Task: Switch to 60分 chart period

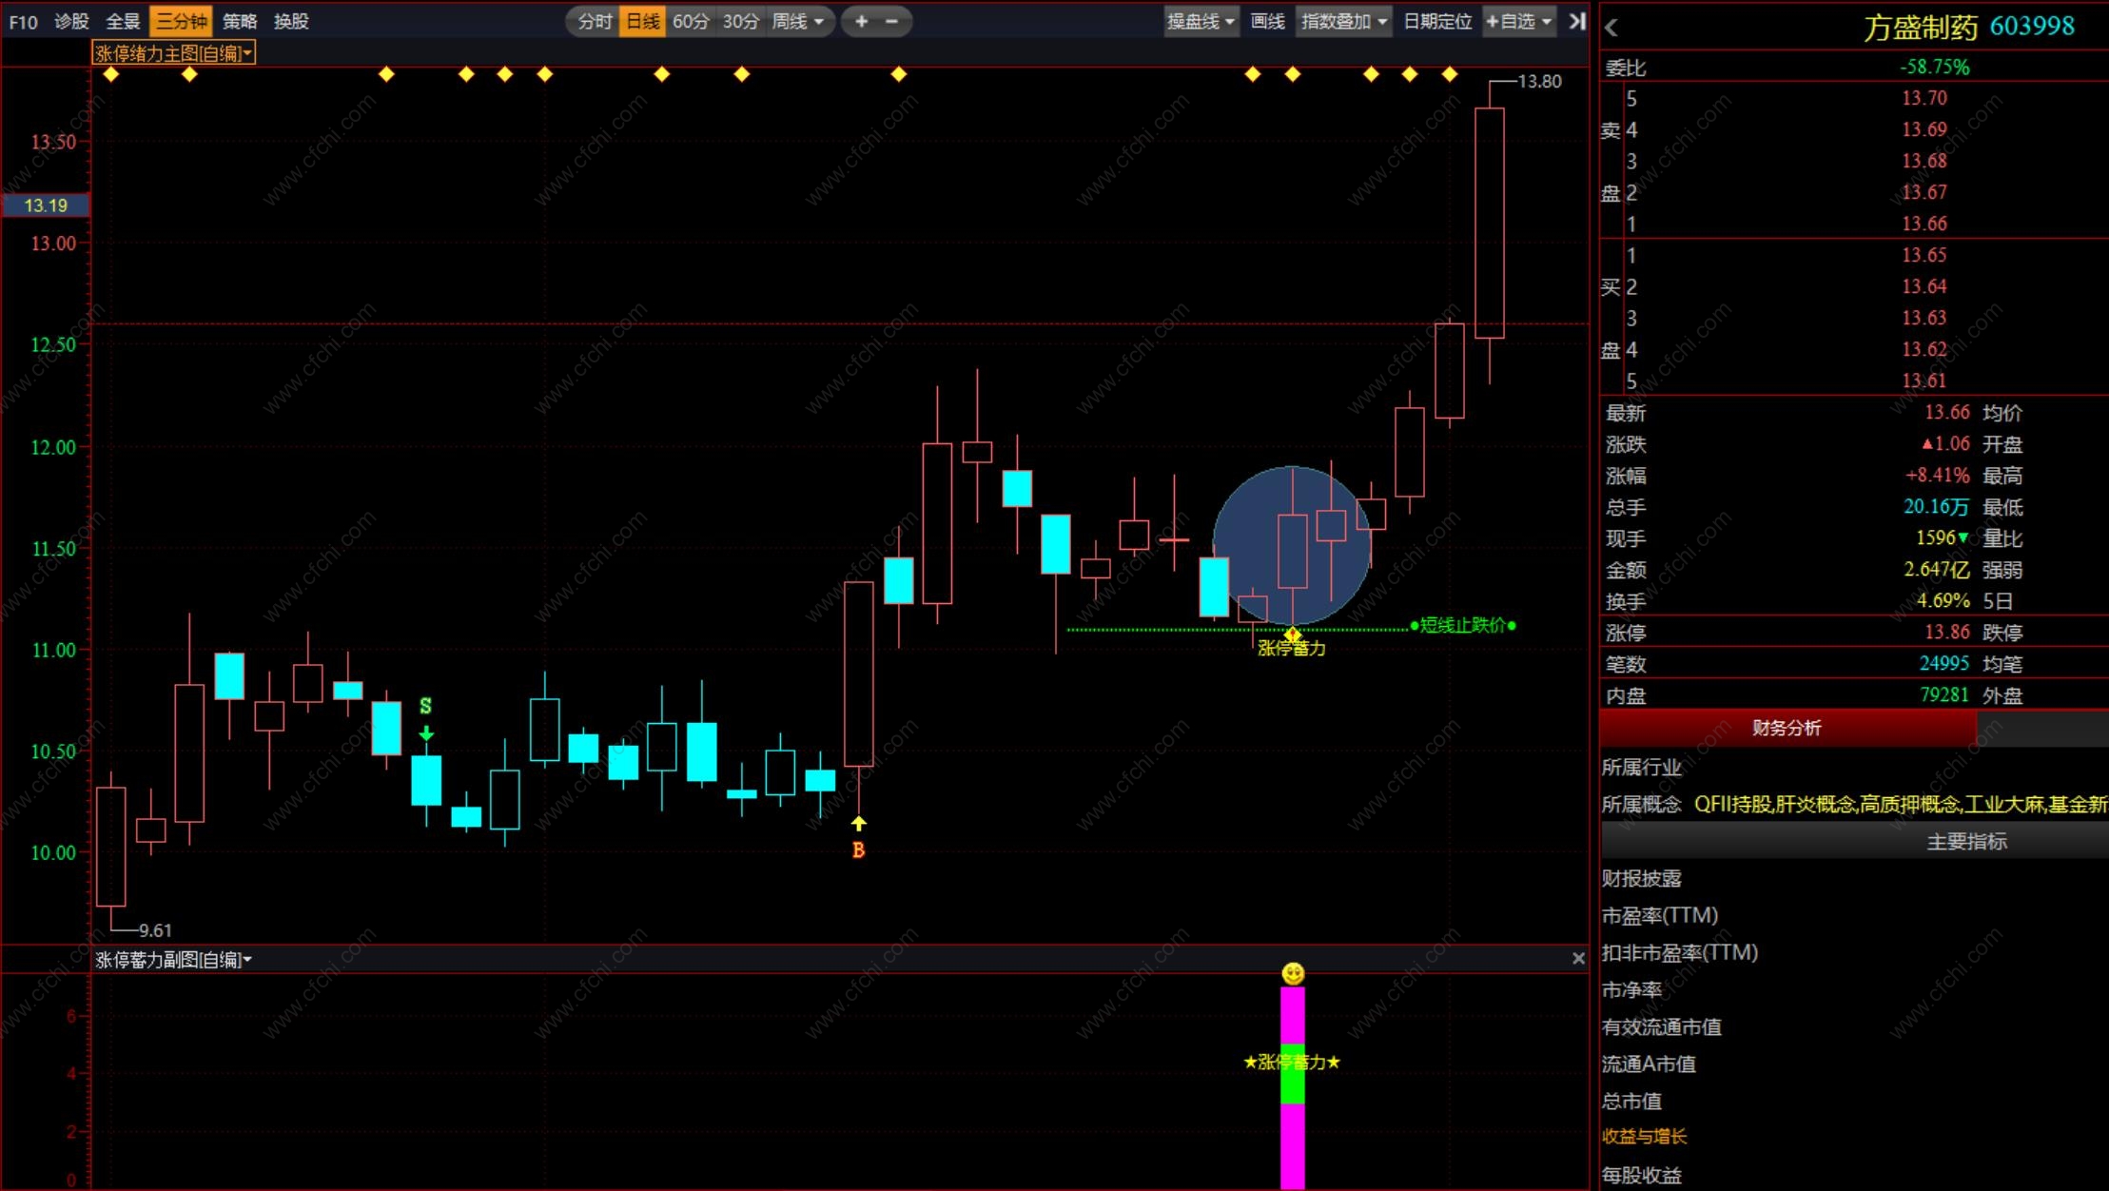Action: (691, 21)
